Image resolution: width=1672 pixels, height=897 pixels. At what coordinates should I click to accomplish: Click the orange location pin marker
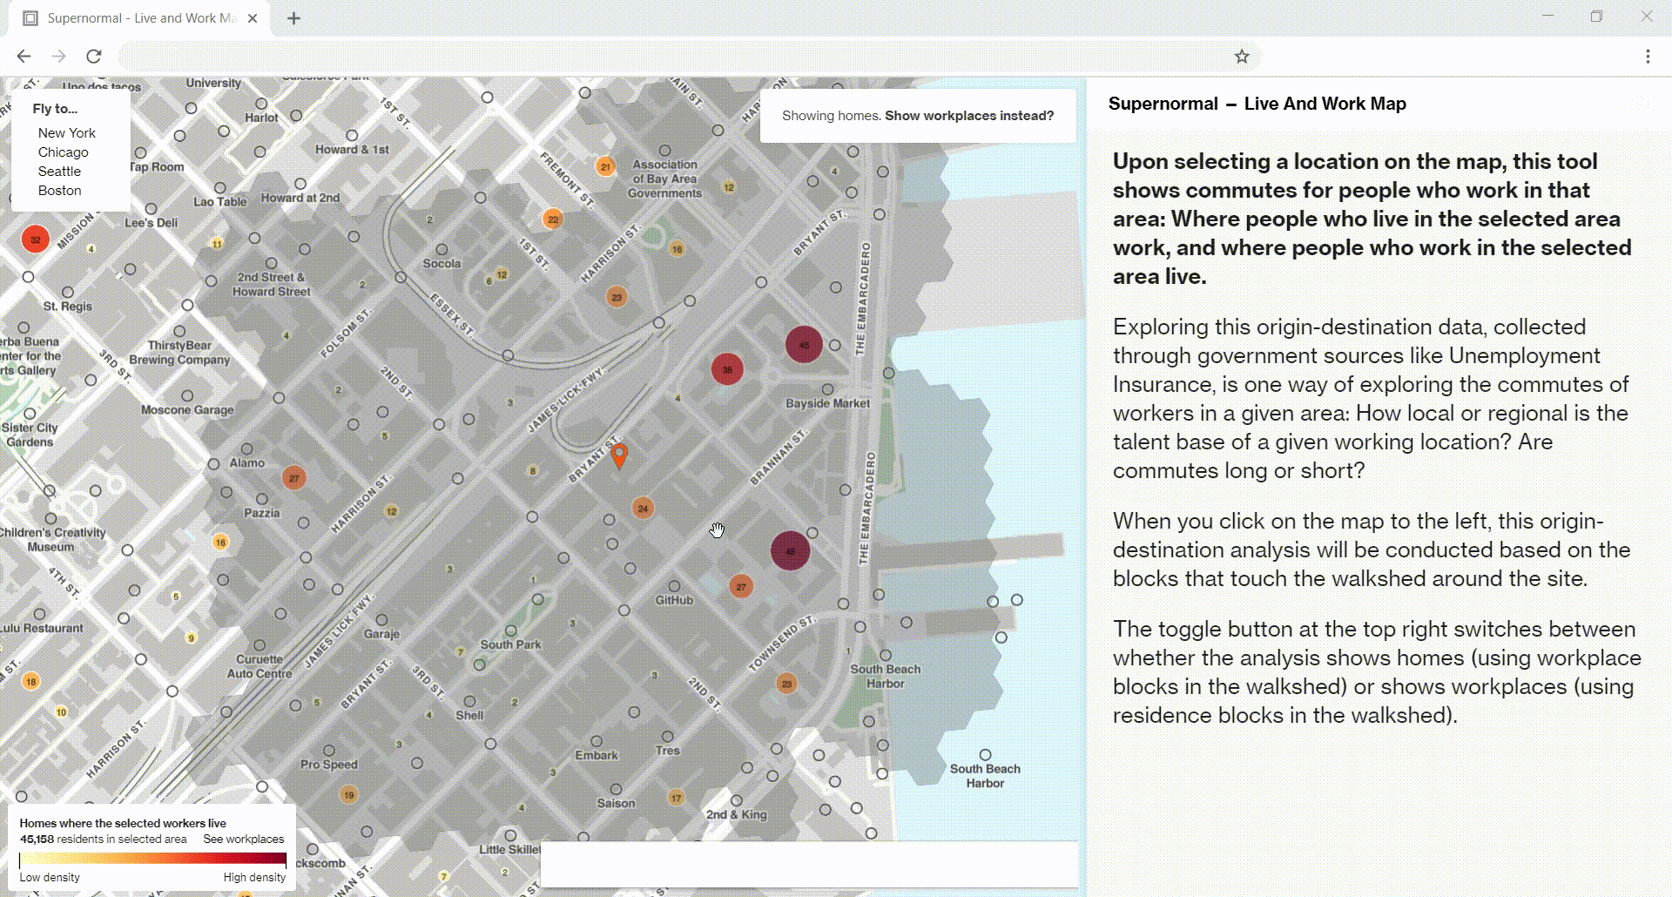[619, 455]
